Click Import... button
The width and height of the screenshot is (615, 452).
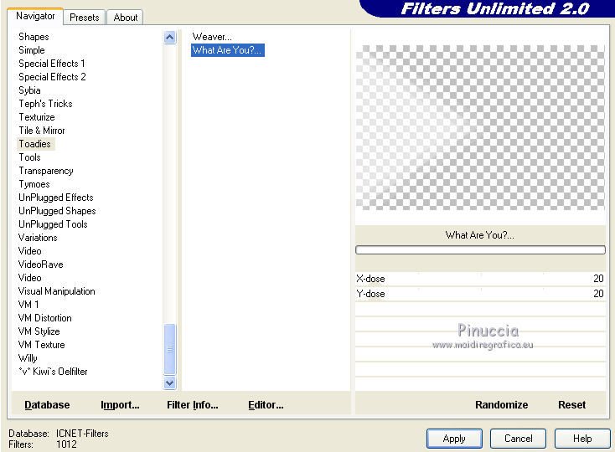point(120,404)
